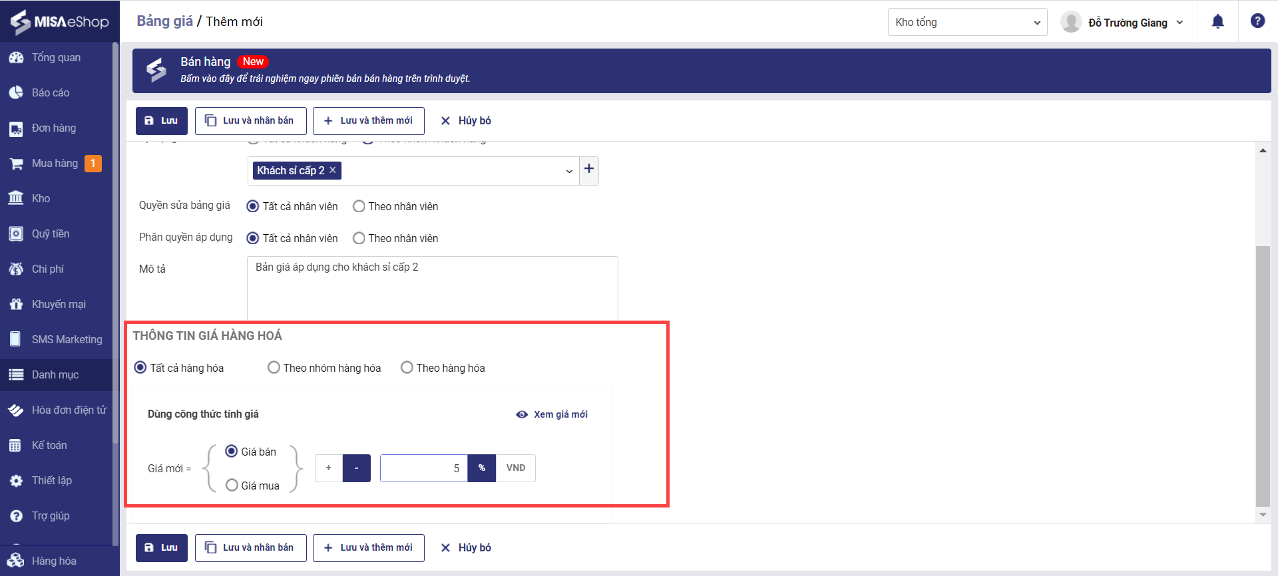Click the formula value input field
1278x576 pixels.
424,468
